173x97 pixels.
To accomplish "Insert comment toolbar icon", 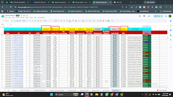I will click(100, 21).
